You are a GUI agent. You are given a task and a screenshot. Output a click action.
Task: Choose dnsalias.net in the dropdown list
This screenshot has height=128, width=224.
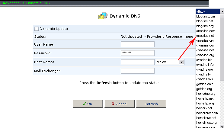pyautogui.click(x=205, y=36)
